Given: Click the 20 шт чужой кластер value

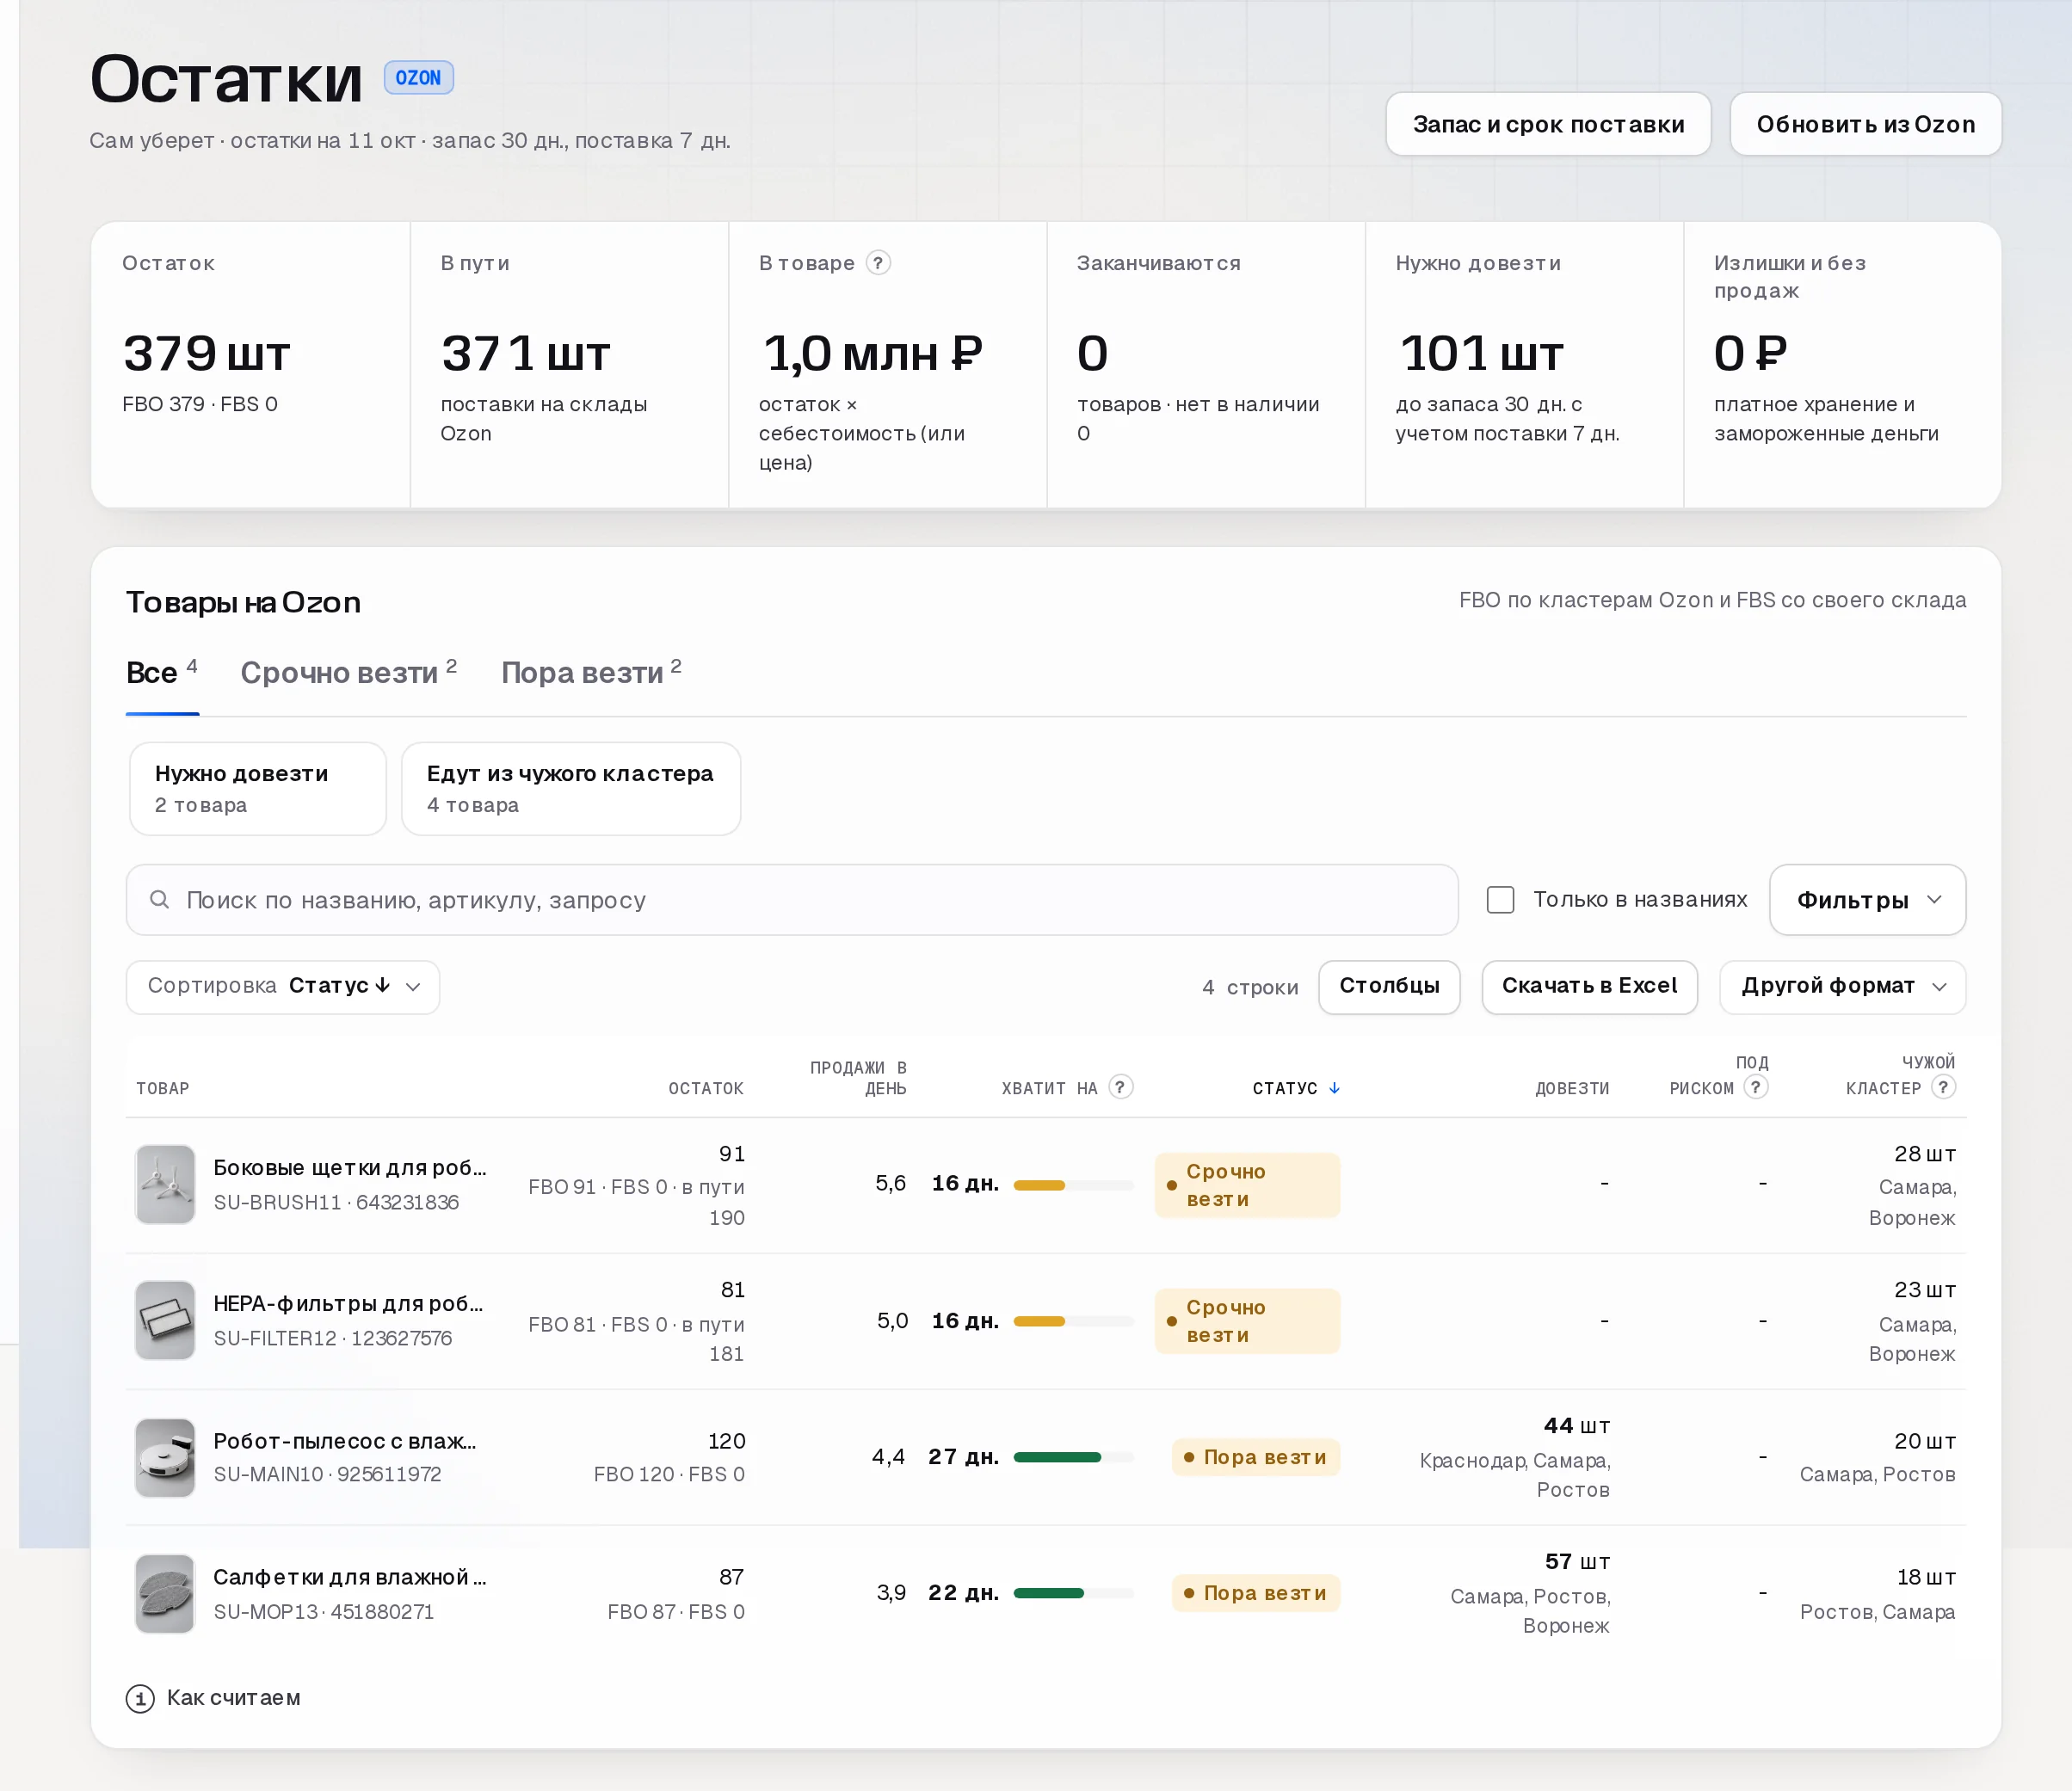Looking at the screenshot, I should (1925, 1441).
